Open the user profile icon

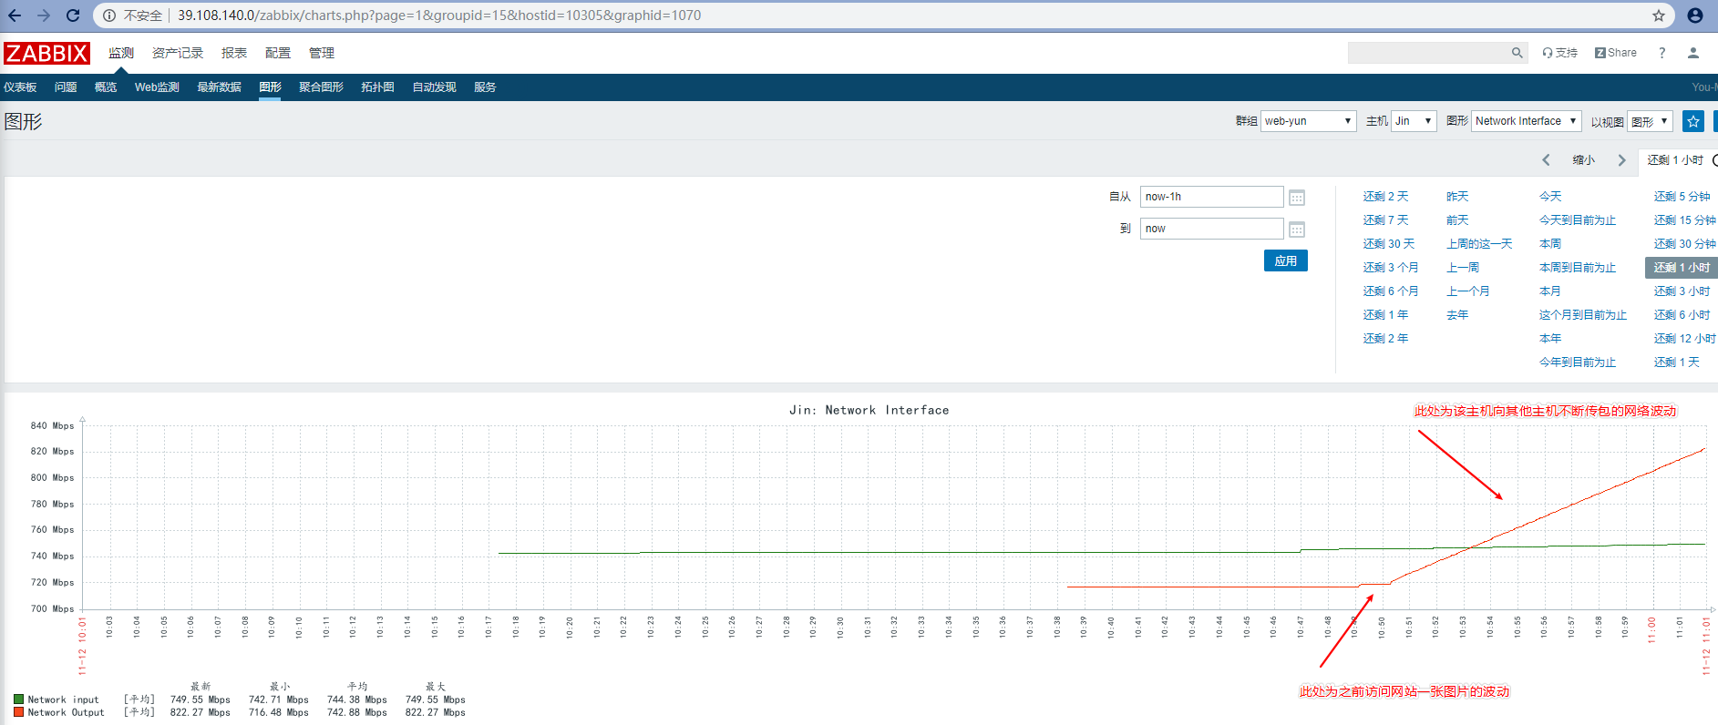[x=1692, y=53]
